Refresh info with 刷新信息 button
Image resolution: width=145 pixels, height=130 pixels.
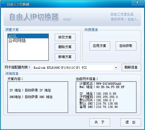(131, 67)
